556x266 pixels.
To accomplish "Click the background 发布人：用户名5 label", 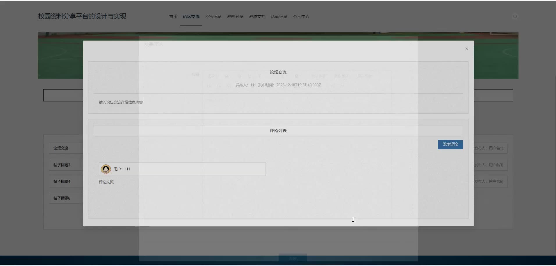I will [x=489, y=181].
